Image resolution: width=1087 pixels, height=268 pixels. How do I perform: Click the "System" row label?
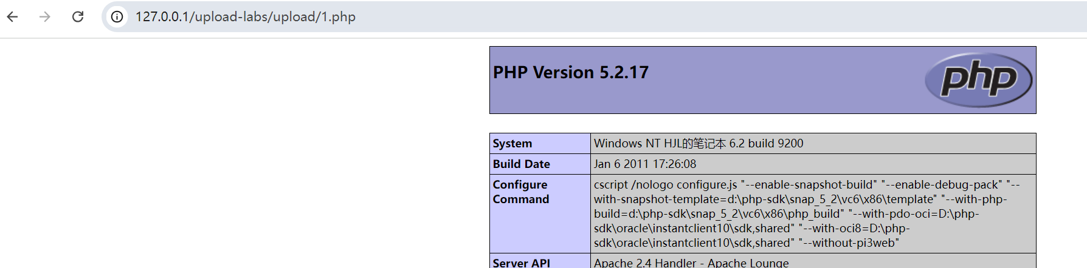(x=512, y=144)
